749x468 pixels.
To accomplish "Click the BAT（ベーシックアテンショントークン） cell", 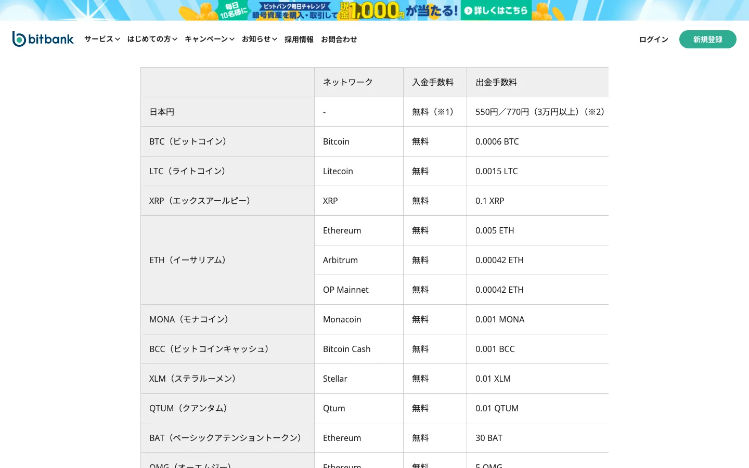I will point(227,438).
